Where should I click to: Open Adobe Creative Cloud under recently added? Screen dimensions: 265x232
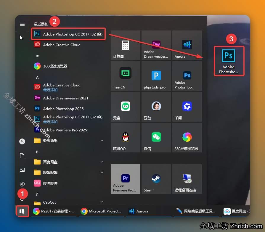pos(68,45)
